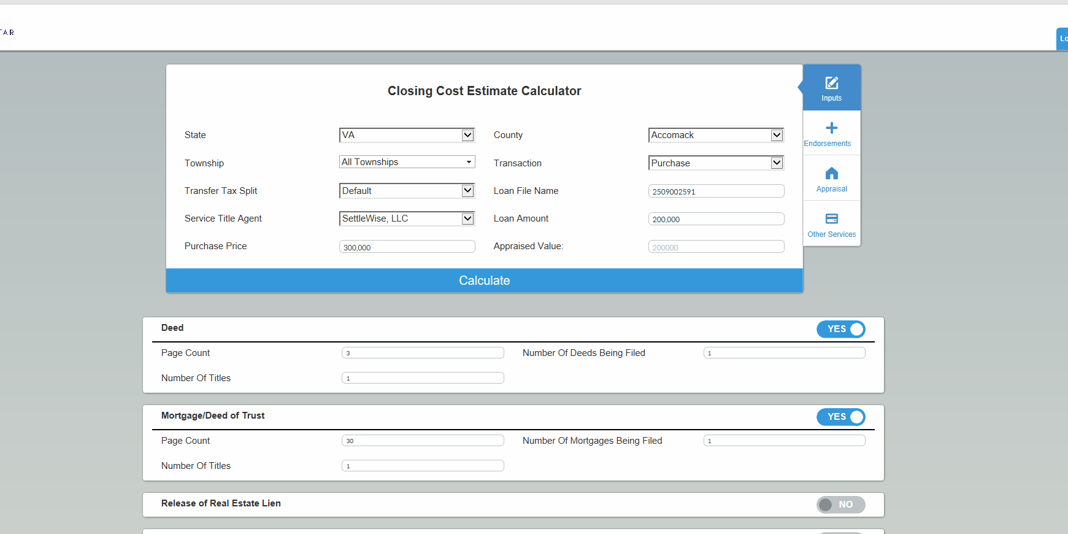Expand the All Townships dropdown
The width and height of the screenshot is (1068, 534).
(407, 162)
